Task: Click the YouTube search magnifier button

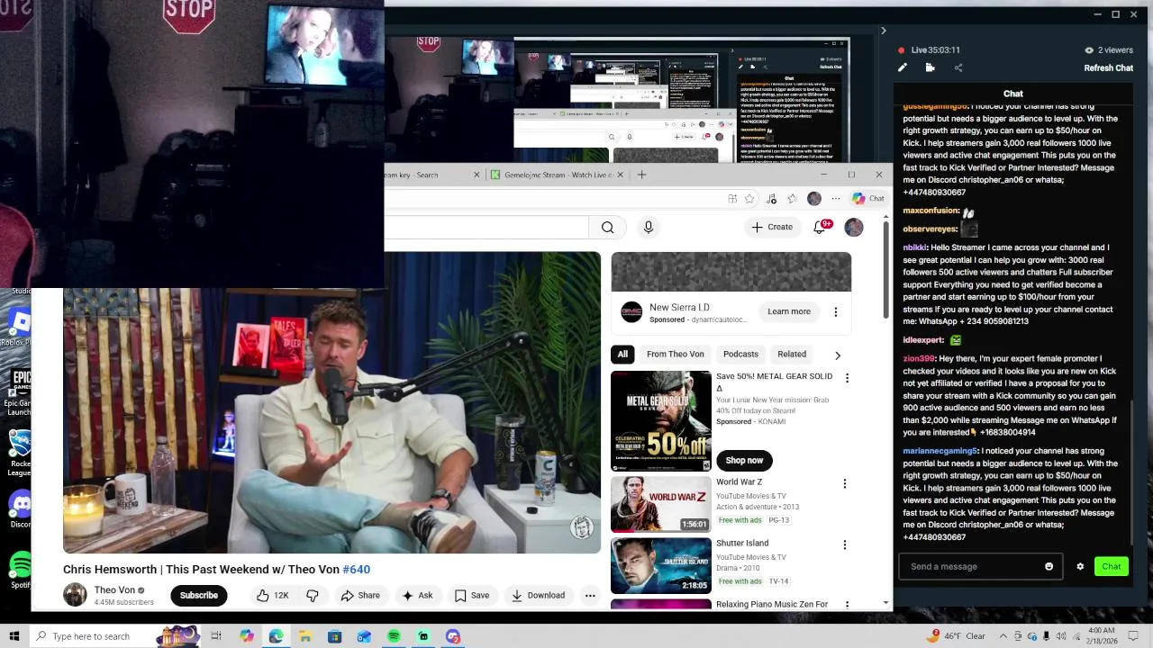Action: coord(607,228)
